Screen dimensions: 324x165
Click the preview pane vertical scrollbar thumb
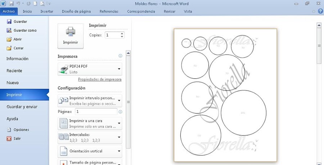(319, 46)
